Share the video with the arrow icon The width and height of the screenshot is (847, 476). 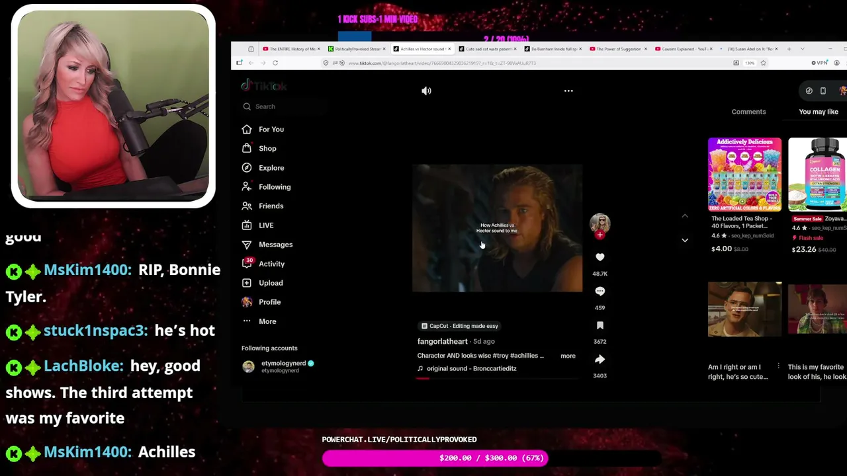point(600,359)
